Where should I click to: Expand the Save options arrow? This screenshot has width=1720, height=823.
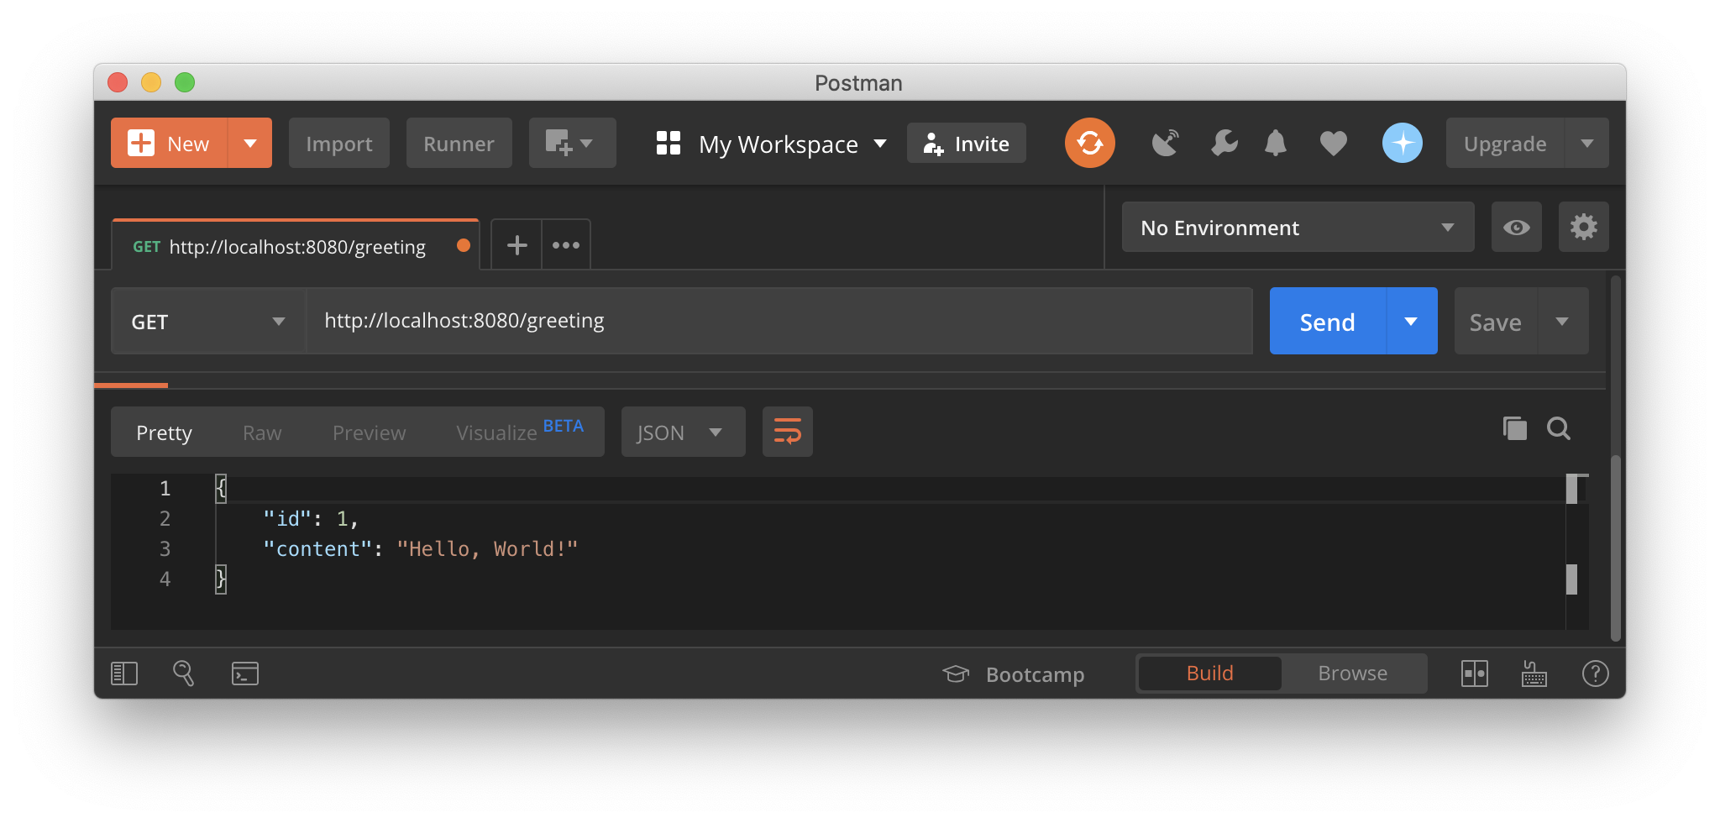click(1562, 322)
